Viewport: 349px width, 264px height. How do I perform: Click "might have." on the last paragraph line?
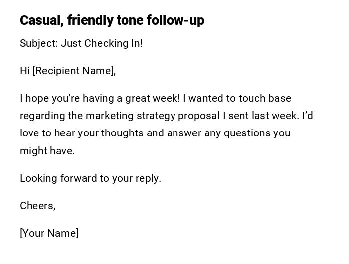[x=47, y=151]
